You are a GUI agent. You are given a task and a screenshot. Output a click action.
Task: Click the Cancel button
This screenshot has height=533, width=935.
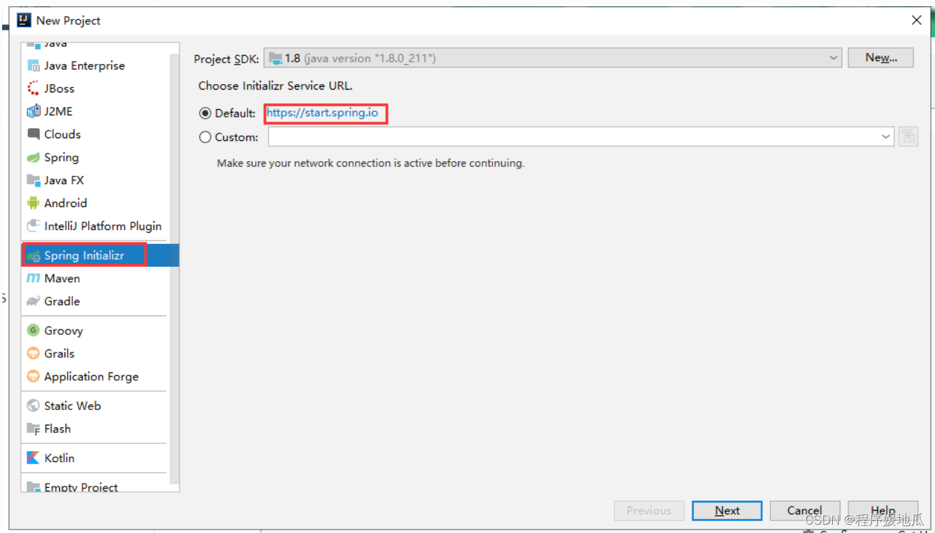point(805,511)
